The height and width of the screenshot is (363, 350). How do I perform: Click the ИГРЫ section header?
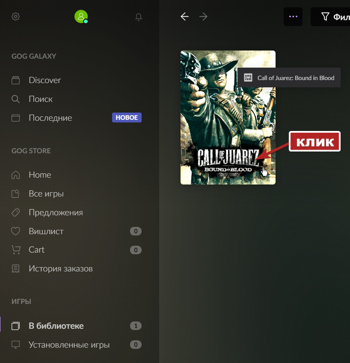click(21, 301)
